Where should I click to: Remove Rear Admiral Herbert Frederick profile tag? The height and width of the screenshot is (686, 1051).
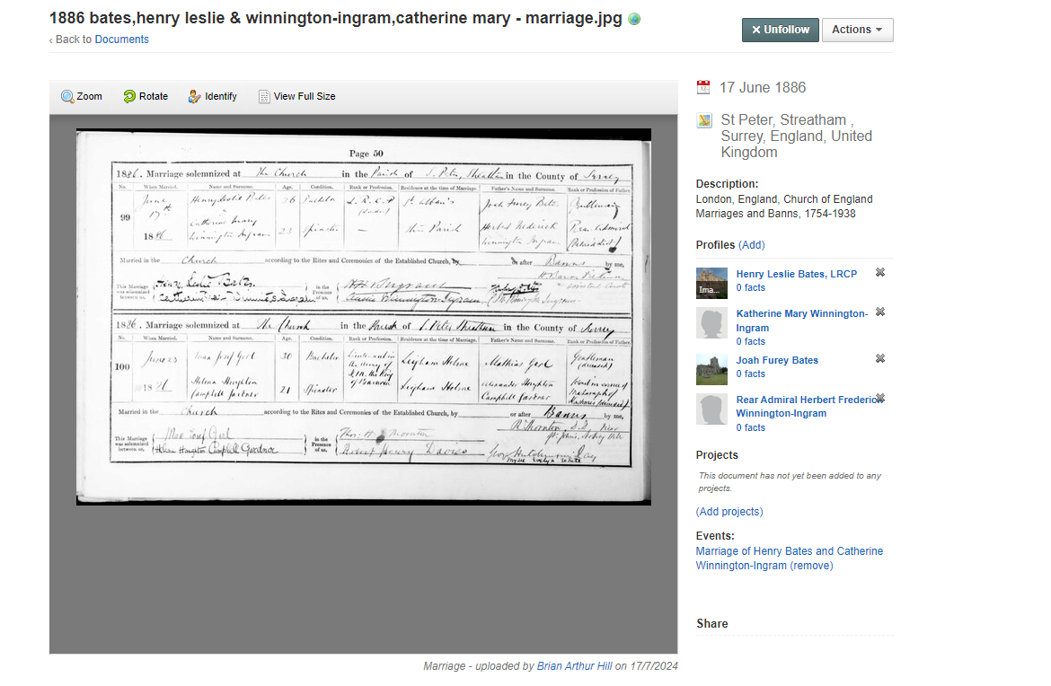(880, 398)
